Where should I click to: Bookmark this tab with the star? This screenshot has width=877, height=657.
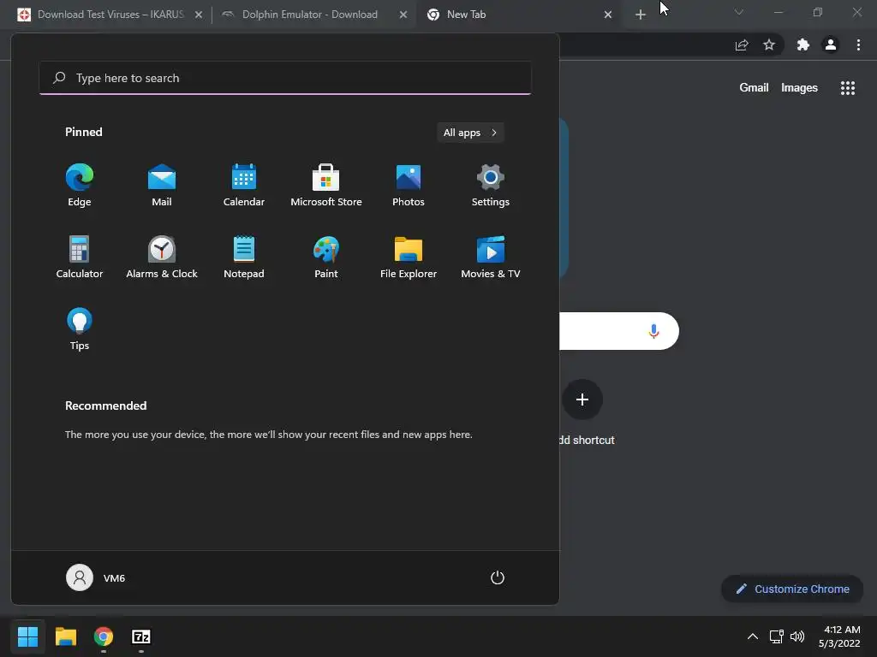click(769, 44)
